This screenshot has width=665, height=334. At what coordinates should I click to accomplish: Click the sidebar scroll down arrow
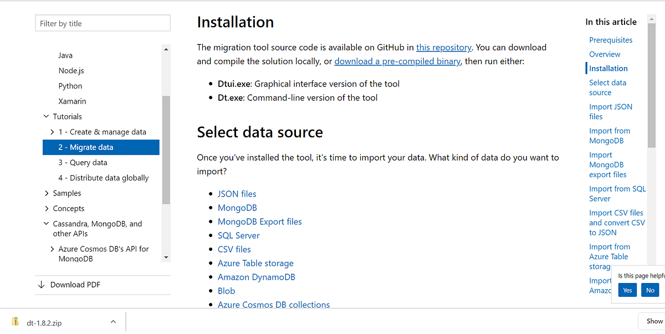click(166, 258)
